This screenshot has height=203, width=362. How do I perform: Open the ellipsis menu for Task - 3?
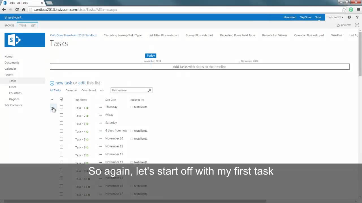tap(100, 123)
